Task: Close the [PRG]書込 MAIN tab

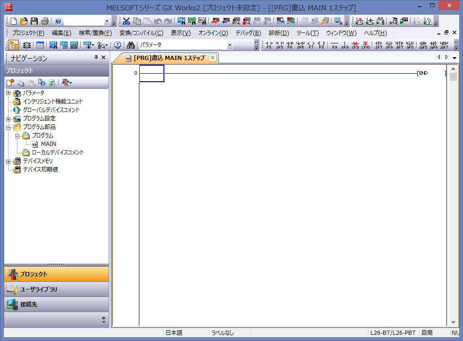Action: pos(212,58)
